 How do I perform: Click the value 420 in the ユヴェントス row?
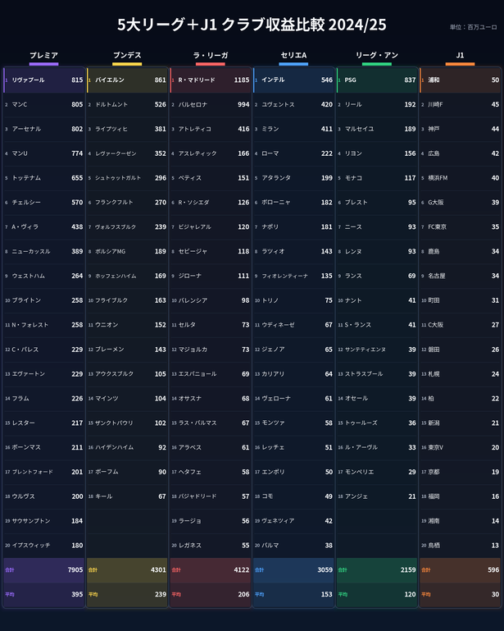tap(327, 105)
